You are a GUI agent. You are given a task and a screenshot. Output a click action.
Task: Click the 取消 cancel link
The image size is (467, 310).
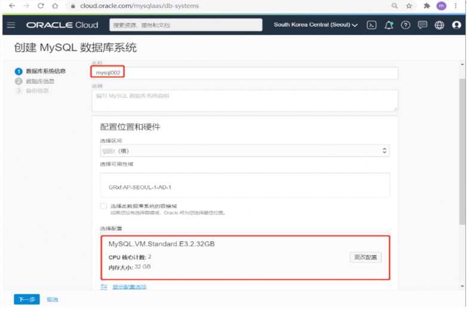coord(53,300)
